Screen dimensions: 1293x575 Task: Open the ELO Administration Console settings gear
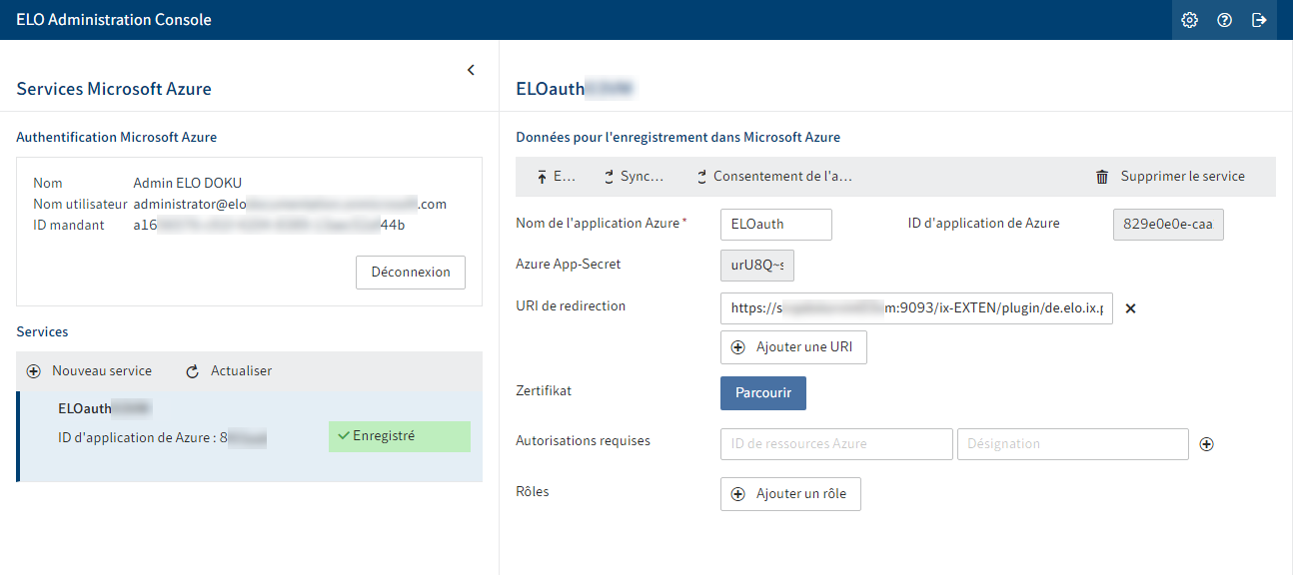tap(1189, 19)
